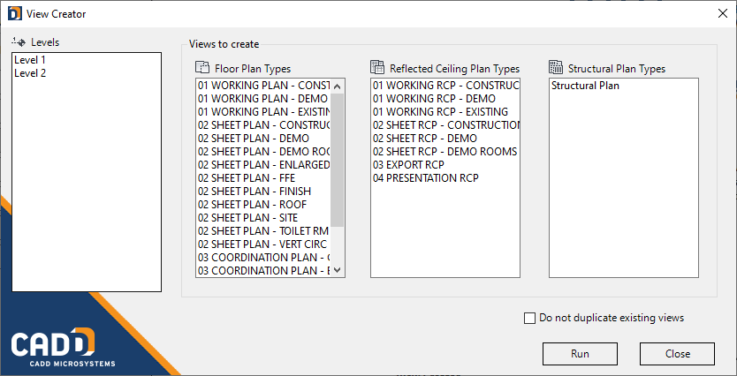The height and width of the screenshot is (376, 737).
Task: Select 02 SHEET PLAN - ROOF
Action: pos(263,205)
